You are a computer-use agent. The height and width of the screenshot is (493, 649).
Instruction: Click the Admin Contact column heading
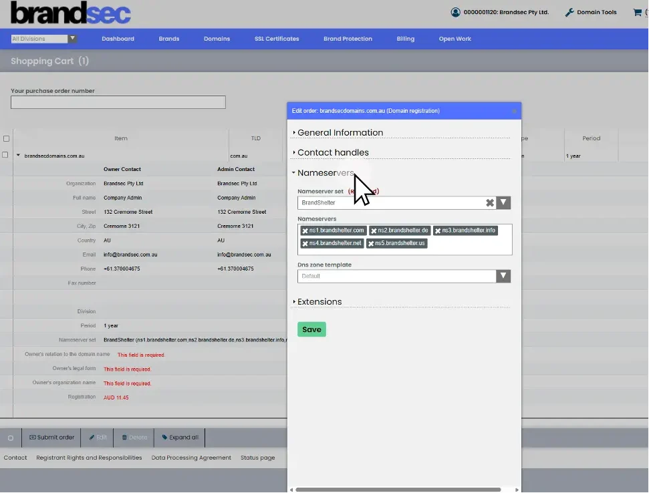(236, 170)
